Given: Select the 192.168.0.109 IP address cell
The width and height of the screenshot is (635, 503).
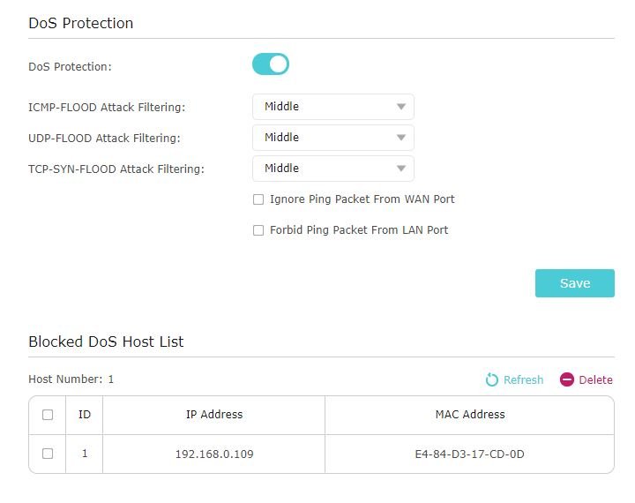Looking at the screenshot, I should click(x=213, y=454).
